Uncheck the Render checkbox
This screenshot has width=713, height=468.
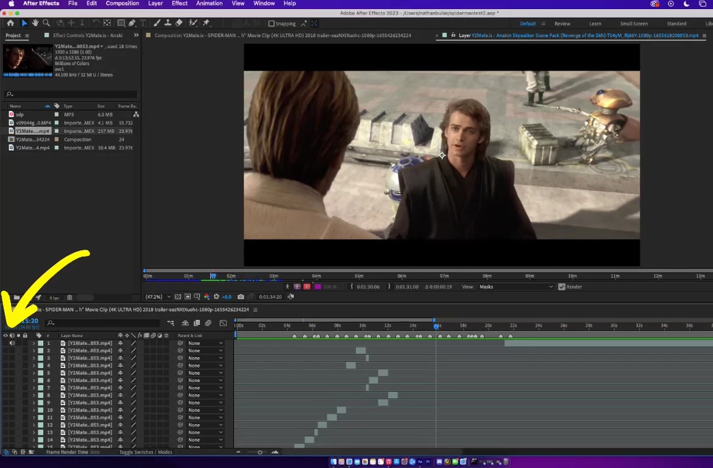(x=561, y=287)
